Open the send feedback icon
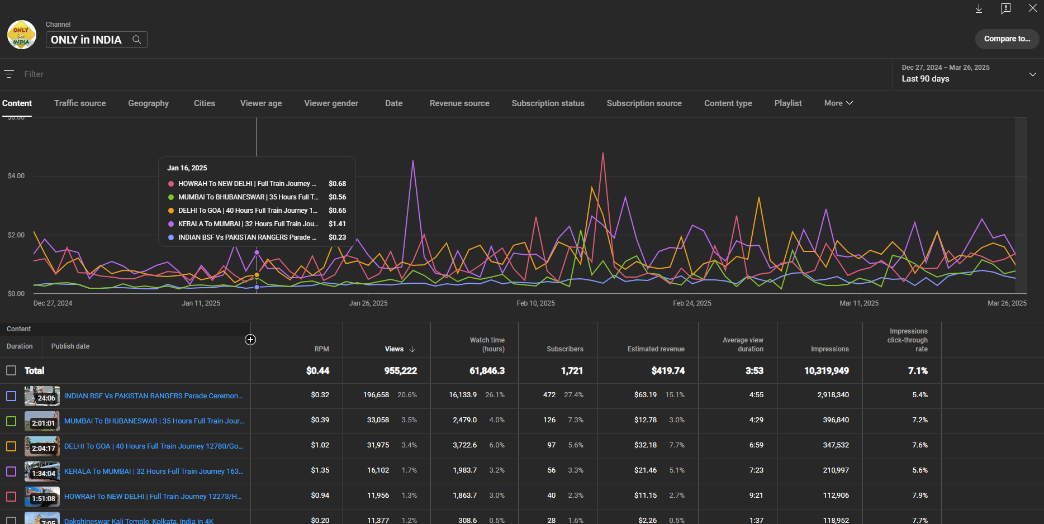Screen dimensions: 1044x524 tap(1006, 8)
